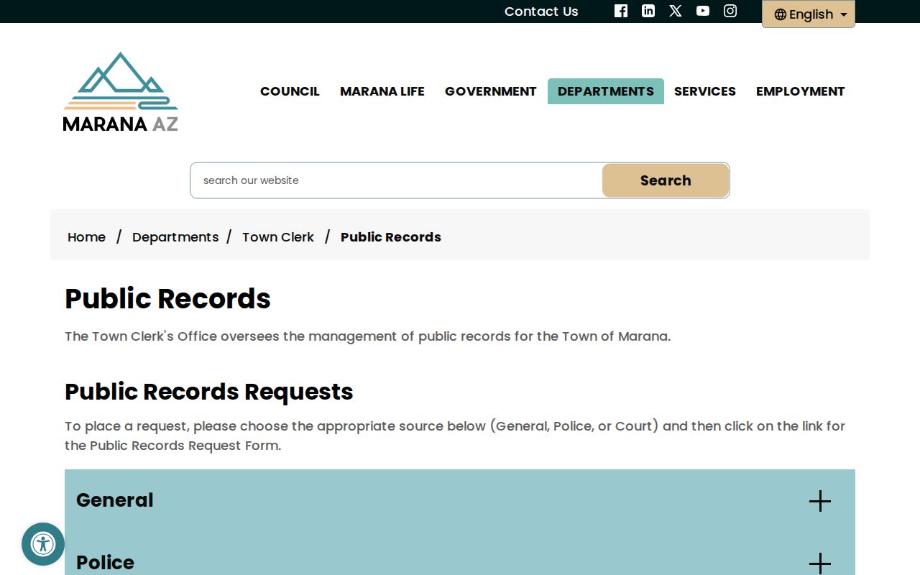The width and height of the screenshot is (920, 575).
Task: Go to Town Clerk breadcrumb
Action: [x=278, y=237]
